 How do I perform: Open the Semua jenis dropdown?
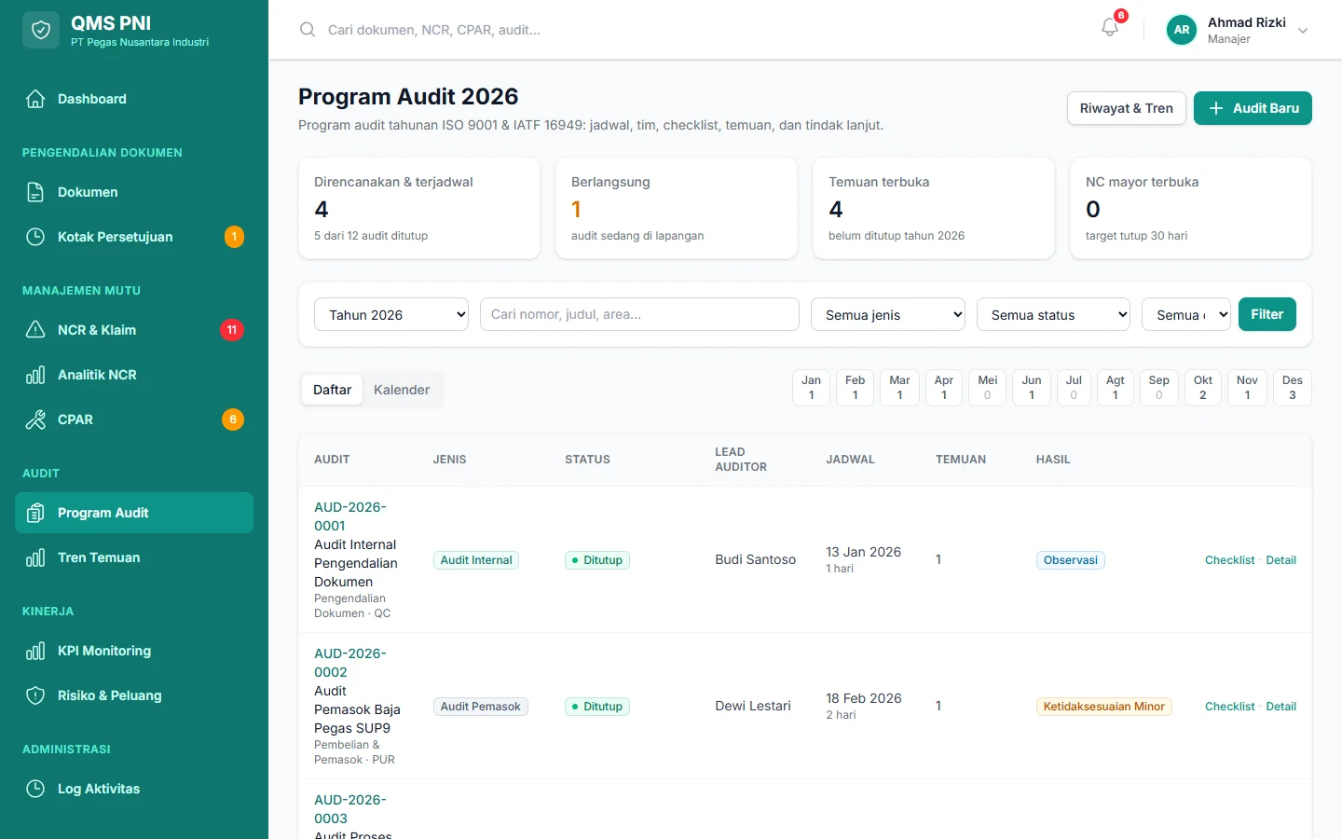coord(888,314)
